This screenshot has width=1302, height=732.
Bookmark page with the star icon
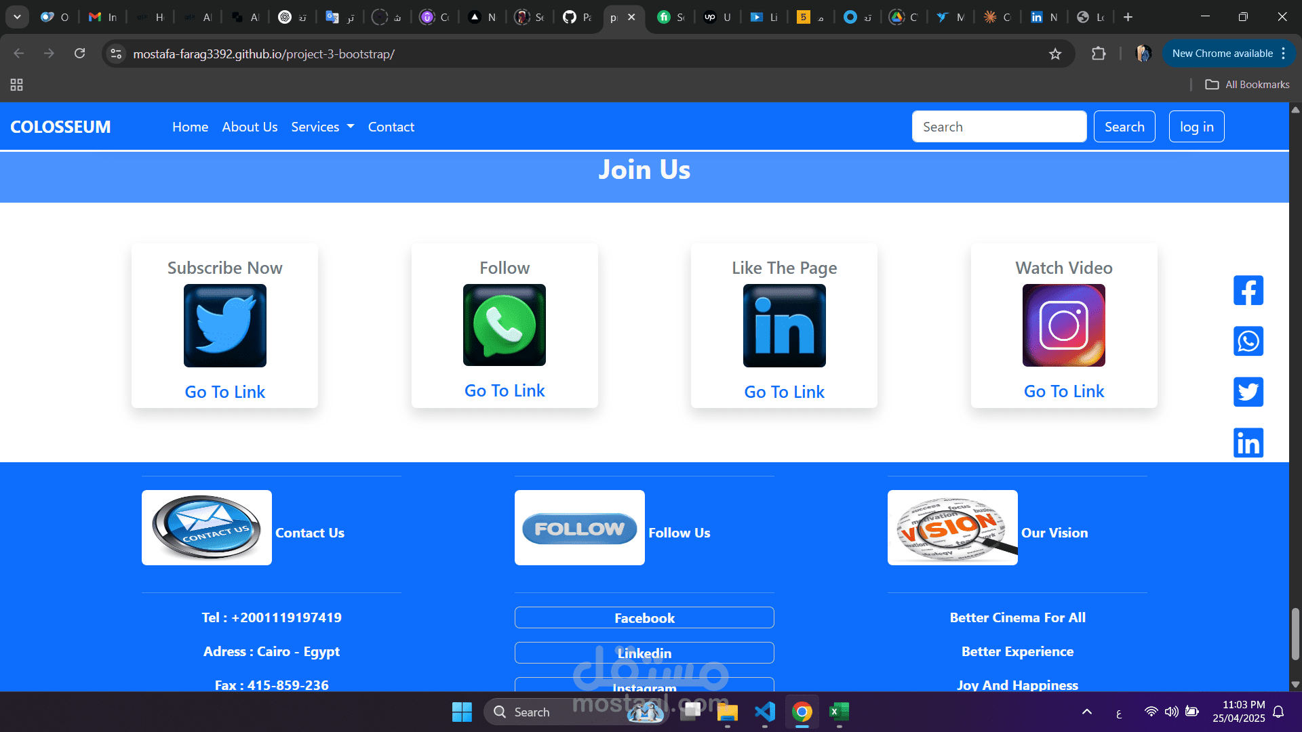[x=1055, y=54]
